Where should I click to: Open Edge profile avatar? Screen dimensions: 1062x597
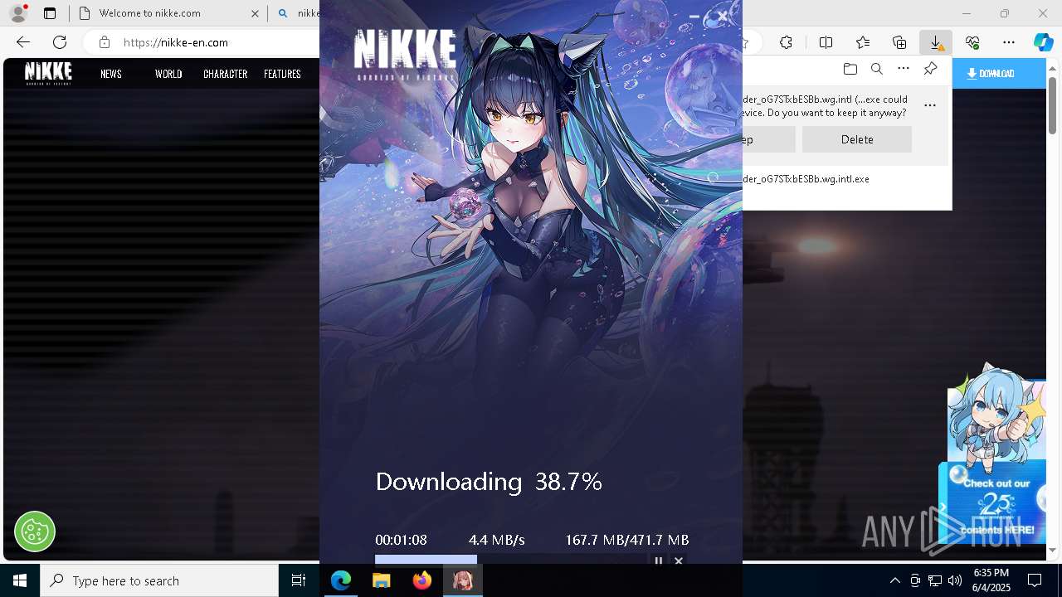(x=17, y=13)
